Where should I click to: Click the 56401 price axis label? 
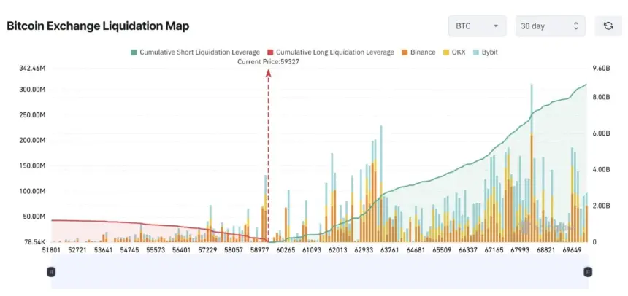[181, 250]
